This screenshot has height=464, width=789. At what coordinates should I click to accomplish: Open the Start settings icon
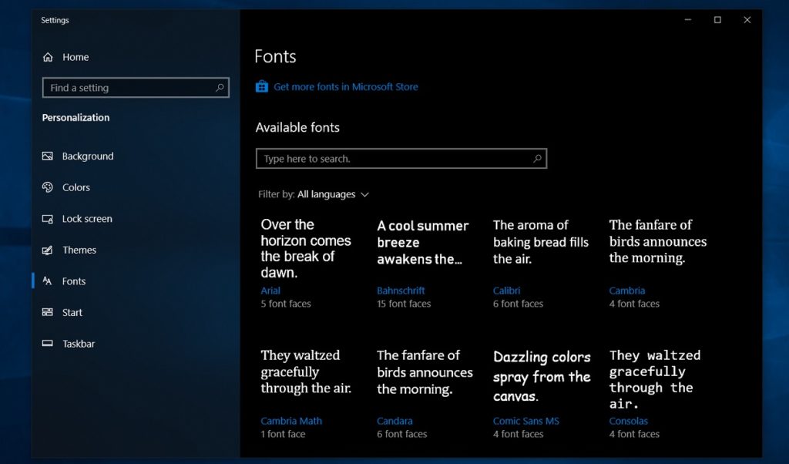pos(48,312)
